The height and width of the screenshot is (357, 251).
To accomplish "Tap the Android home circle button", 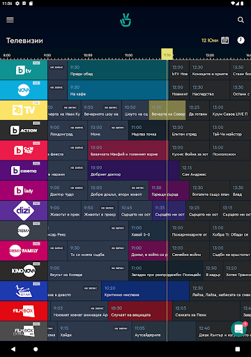I will [36, 349].
